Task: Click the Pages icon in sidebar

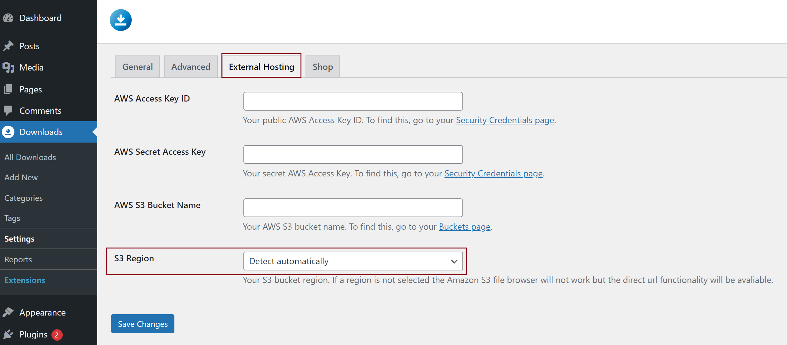Action: coord(8,89)
